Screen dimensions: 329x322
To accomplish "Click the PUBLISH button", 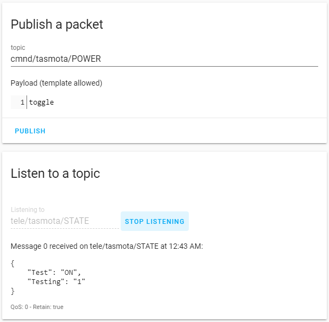I will [x=30, y=131].
